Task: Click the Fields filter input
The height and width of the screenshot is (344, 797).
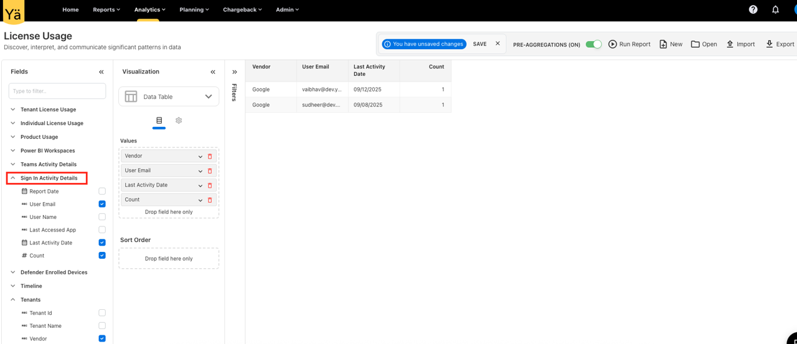Action: coord(57,91)
